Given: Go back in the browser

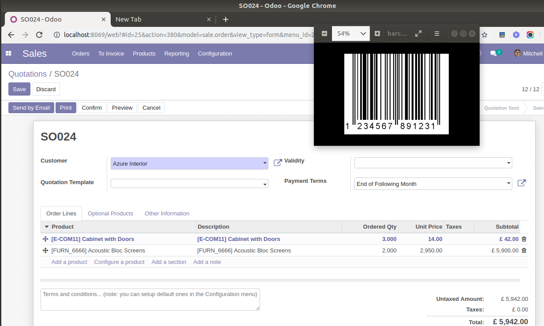Looking at the screenshot, I should tap(11, 35).
